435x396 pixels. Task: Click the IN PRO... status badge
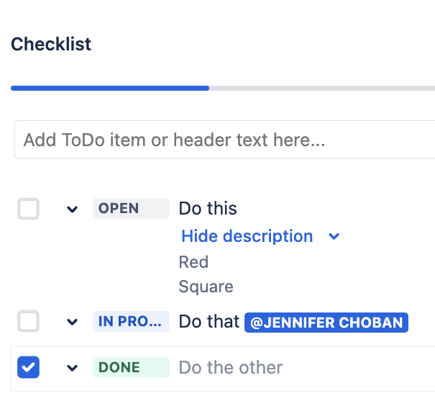[x=130, y=321]
